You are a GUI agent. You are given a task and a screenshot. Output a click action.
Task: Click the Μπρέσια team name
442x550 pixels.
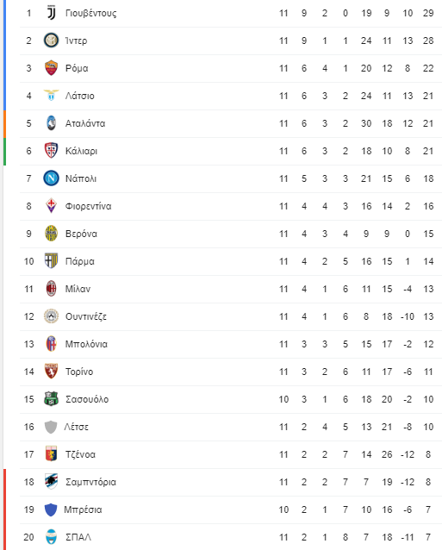point(83,509)
